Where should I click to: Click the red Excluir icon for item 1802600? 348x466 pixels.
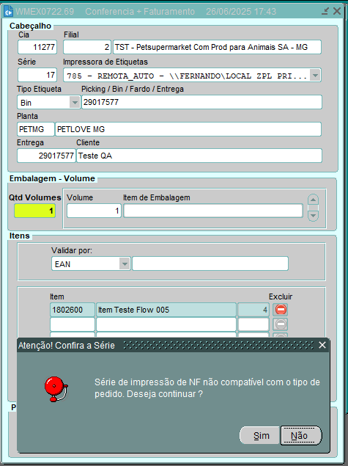point(281,310)
